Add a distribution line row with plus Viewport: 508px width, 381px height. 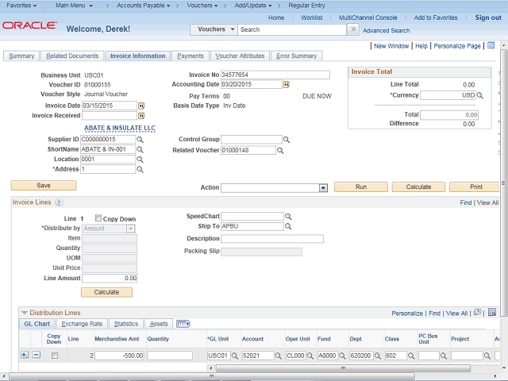click(24, 356)
